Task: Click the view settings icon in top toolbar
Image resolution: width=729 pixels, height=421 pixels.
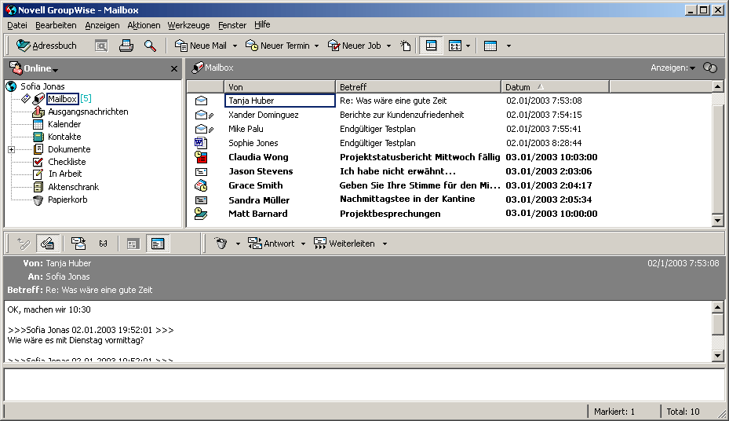Action: [x=454, y=46]
